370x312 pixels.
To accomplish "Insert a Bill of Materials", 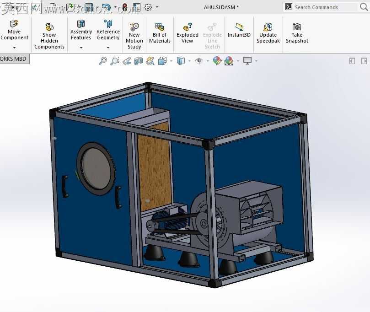I will (x=160, y=33).
